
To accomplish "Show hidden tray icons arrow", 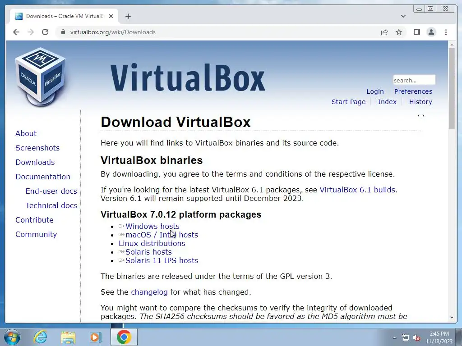I will [394, 337].
